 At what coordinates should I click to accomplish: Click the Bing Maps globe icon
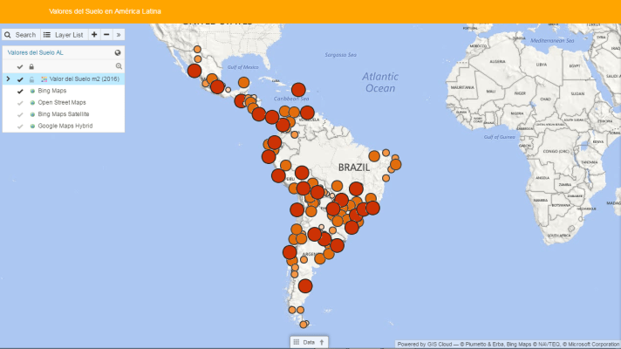(32, 91)
